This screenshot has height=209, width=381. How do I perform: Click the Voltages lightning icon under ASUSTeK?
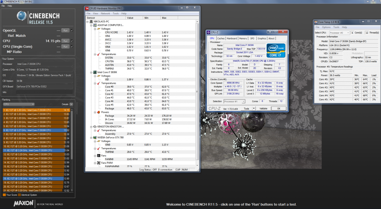99,29
